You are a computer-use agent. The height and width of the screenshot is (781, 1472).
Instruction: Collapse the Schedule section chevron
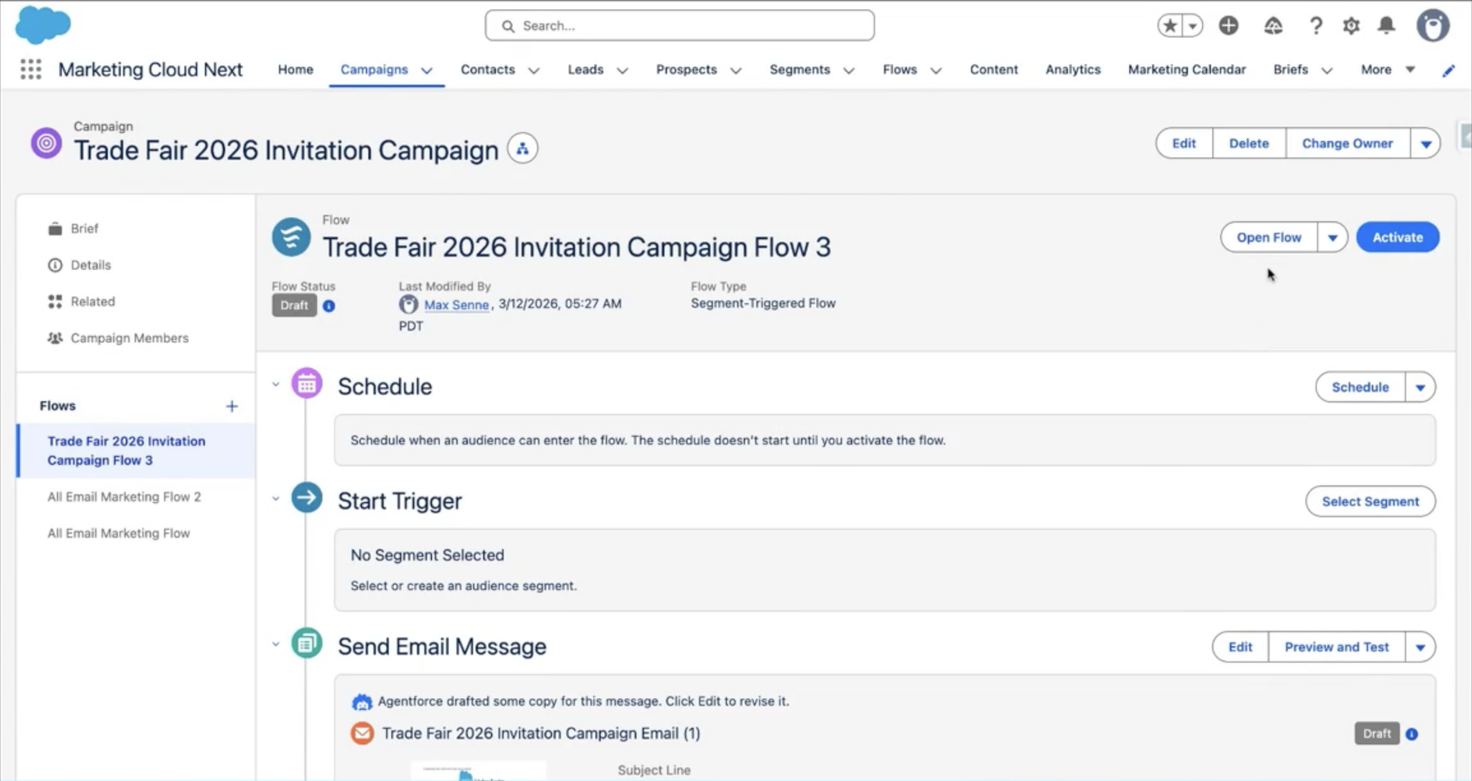click(276, 384)
